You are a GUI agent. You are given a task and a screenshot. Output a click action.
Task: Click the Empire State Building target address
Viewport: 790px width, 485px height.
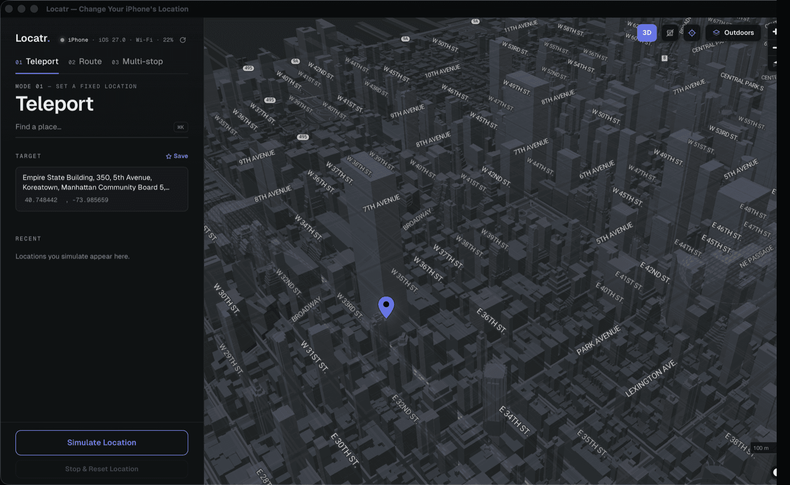tap(96, 182)
